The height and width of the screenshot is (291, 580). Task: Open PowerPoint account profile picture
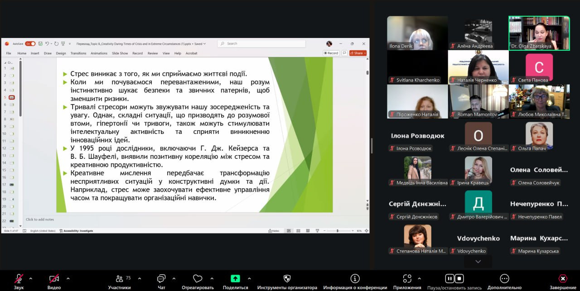point(329,44)
